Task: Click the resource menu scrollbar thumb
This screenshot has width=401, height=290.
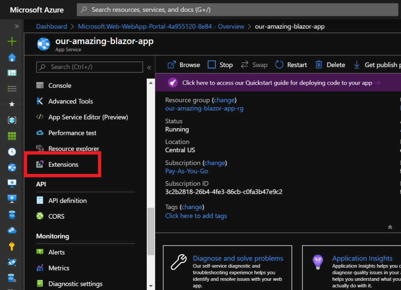Action: [151, 231]
